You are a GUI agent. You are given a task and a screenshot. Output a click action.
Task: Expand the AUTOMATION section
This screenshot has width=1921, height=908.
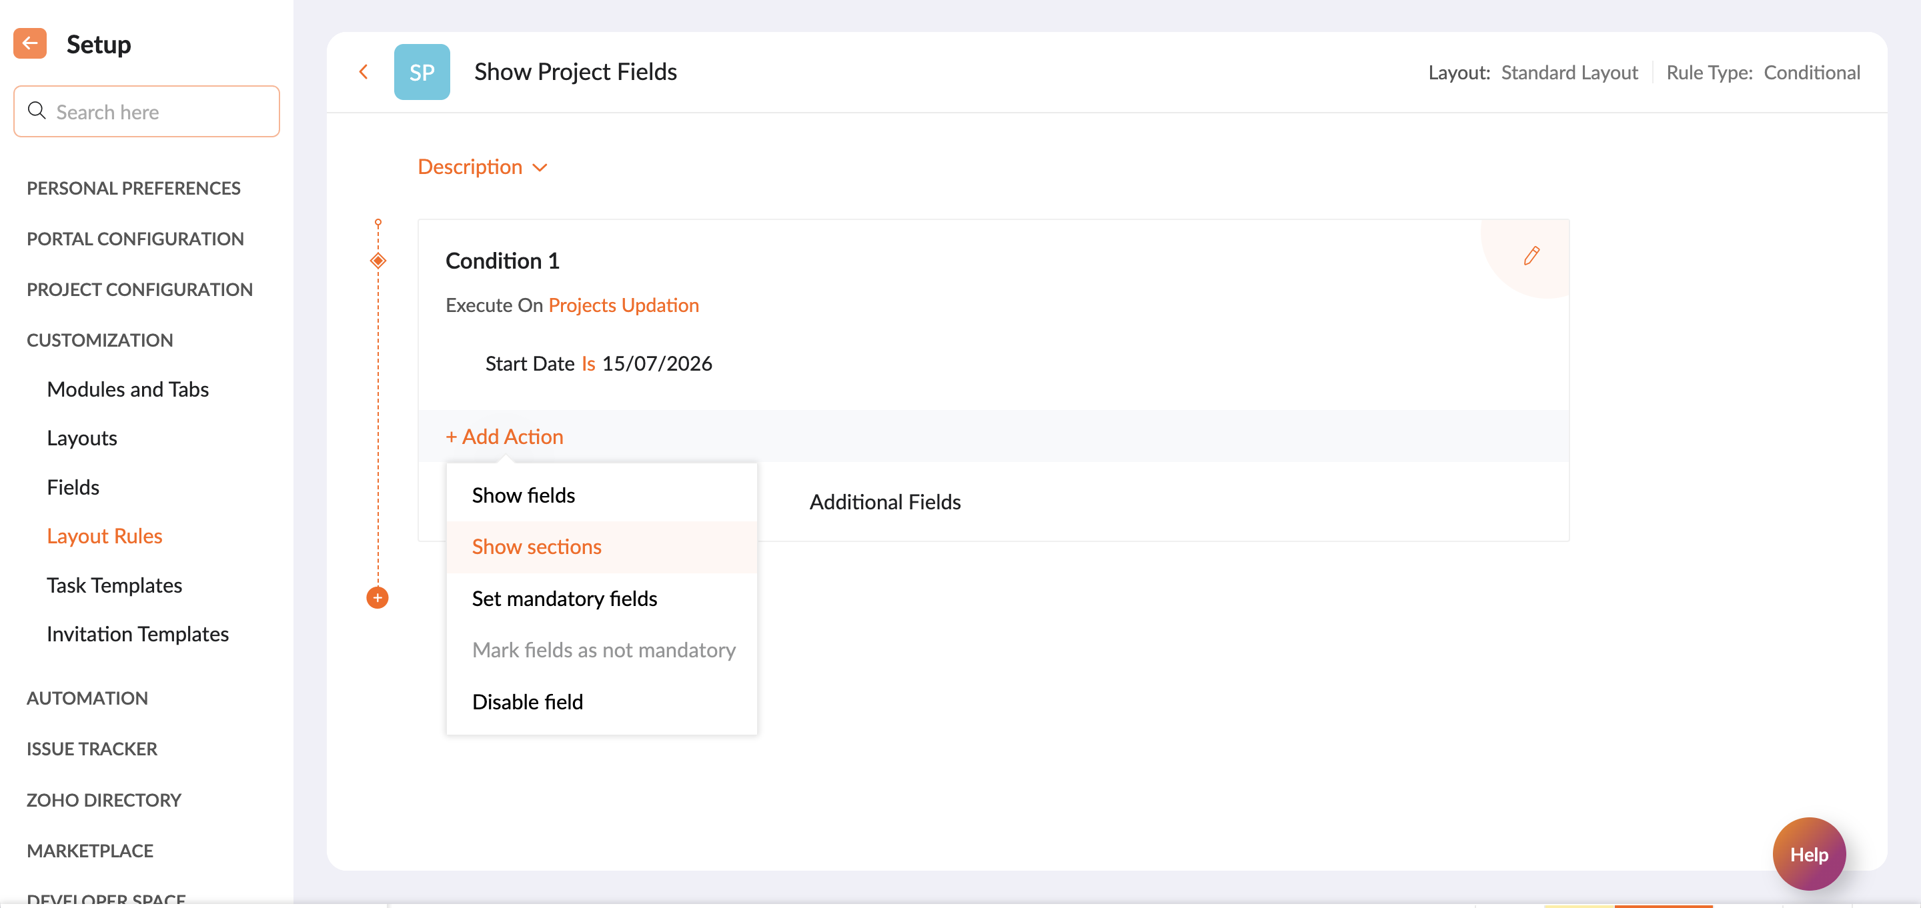coord(87,698)
